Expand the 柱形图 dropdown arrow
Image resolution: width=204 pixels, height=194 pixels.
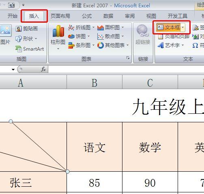(58, 49)
